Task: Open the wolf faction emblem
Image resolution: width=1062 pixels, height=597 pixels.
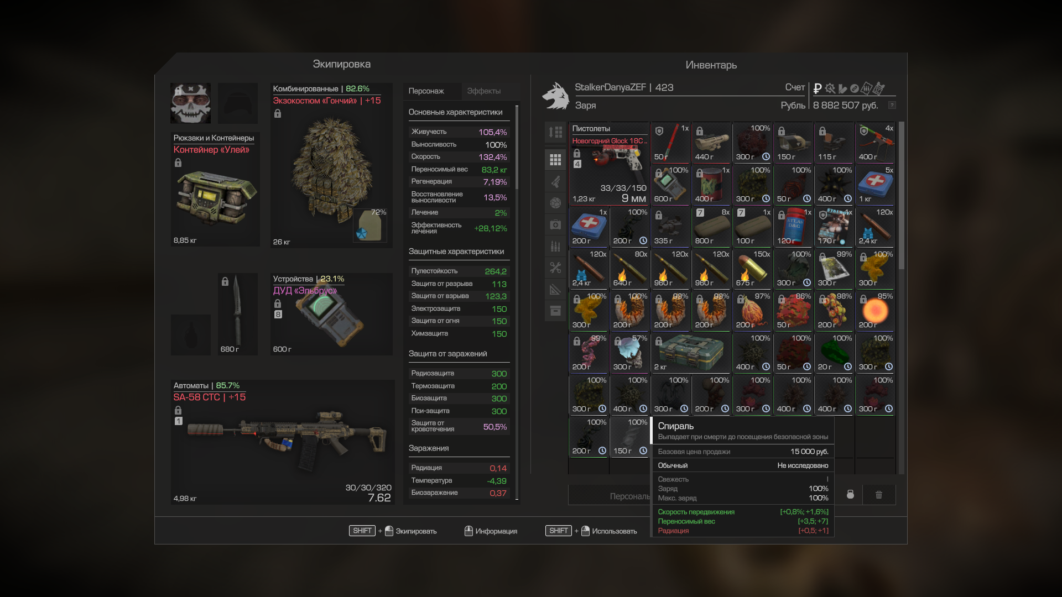Action: (555, 96)
